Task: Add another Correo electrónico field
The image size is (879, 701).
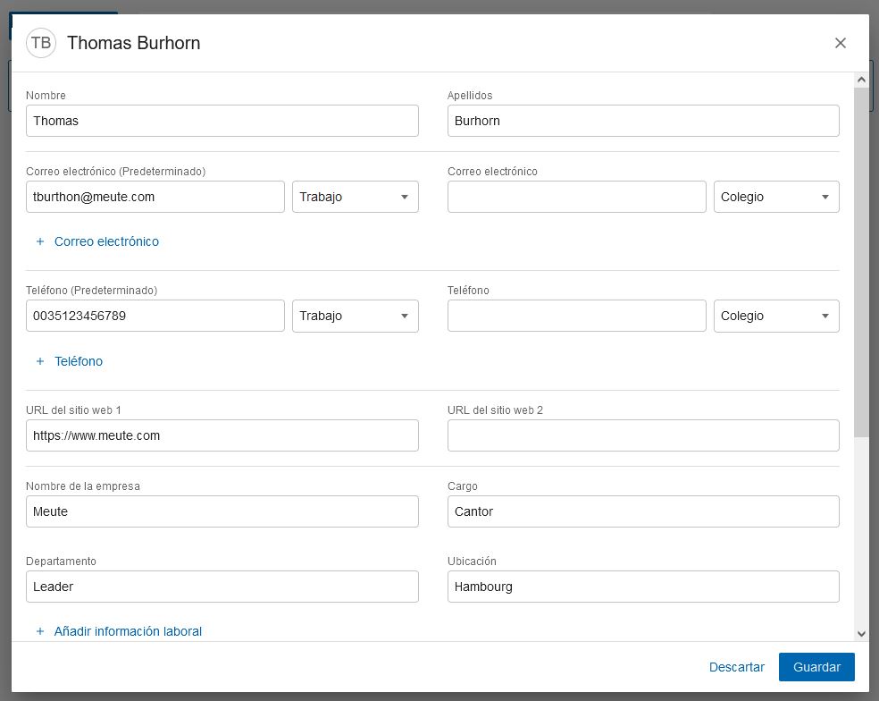Action: point(106,241)
